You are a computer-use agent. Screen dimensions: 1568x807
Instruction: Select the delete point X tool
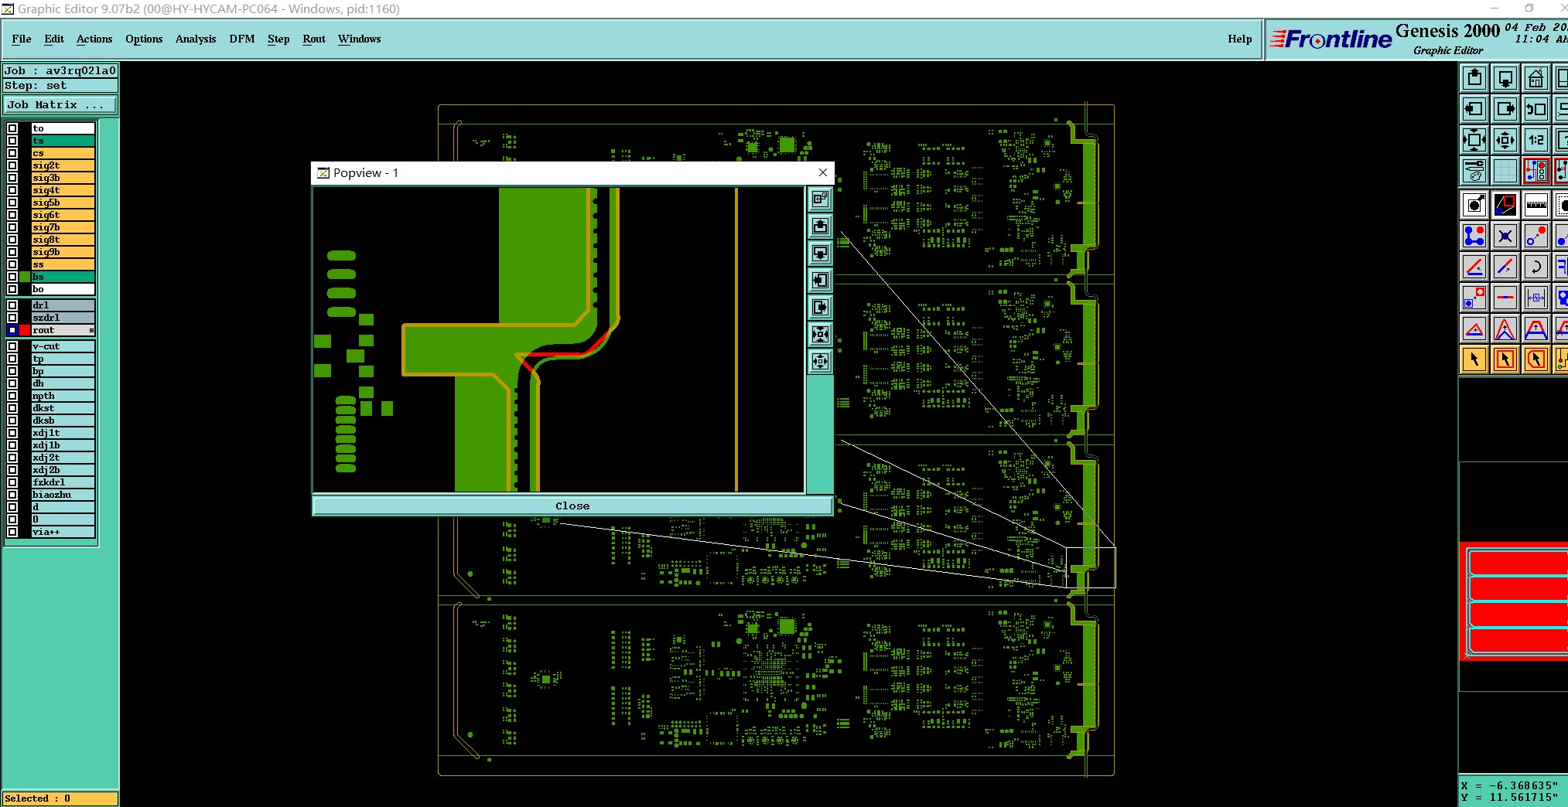point(1505,236)
